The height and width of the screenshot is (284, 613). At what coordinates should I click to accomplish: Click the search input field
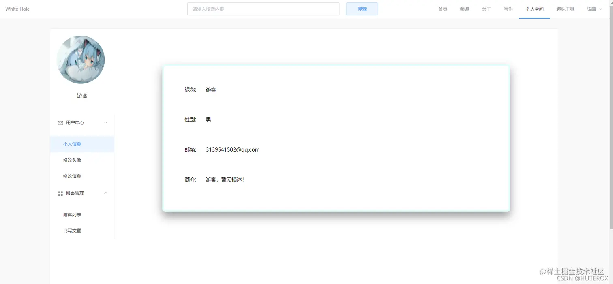264,9
